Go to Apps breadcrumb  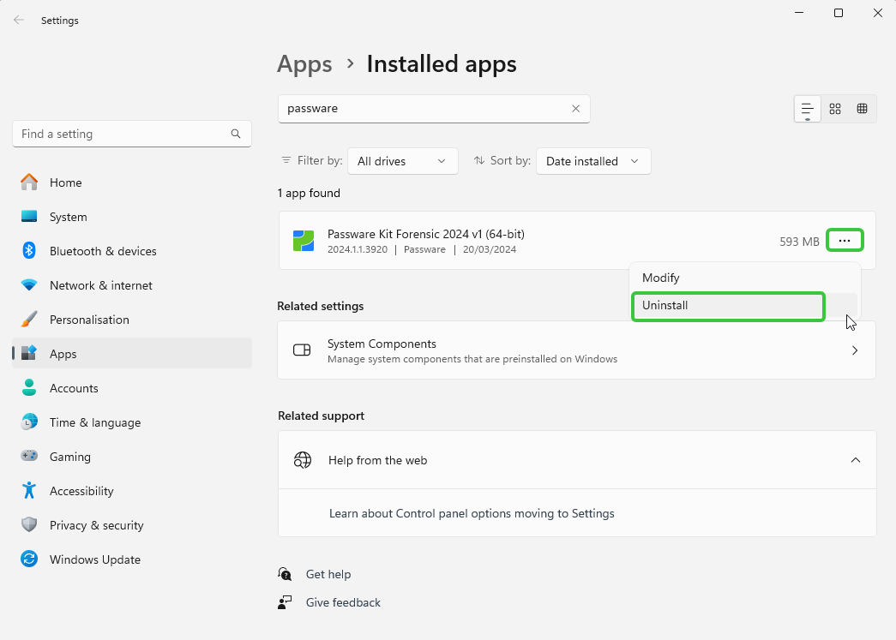click(304, 64)
